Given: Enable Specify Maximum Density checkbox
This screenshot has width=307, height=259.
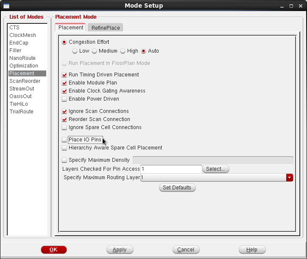Looking at the screenshot, I should tap(64, 160).
